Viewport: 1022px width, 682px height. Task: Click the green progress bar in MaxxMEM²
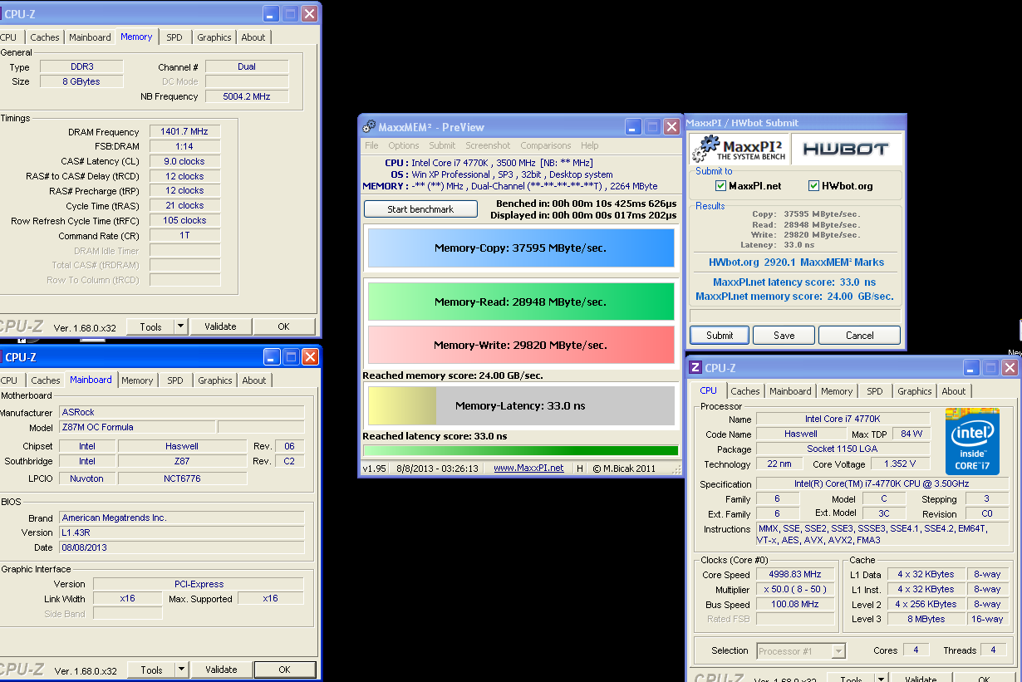[520, 451]
